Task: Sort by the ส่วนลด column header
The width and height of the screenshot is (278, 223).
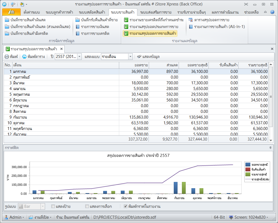Action: point(164,65)
